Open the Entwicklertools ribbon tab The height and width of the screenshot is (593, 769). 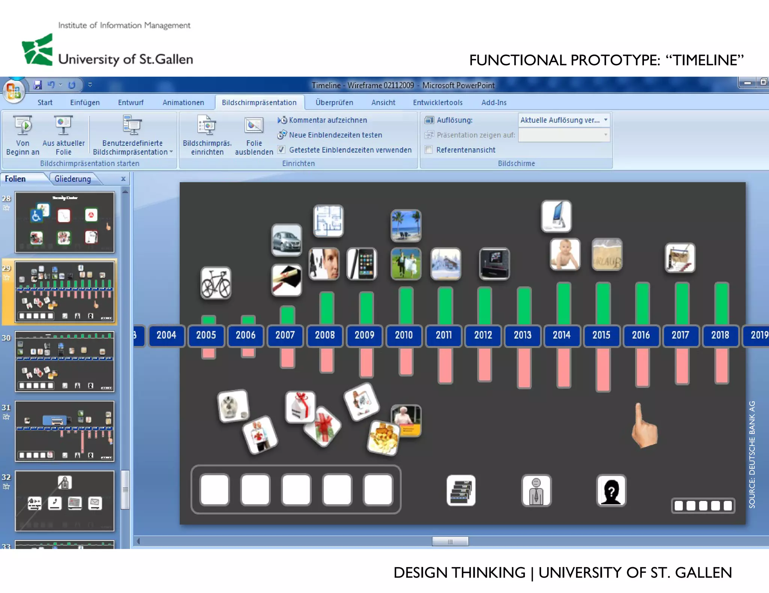point(437,102)
